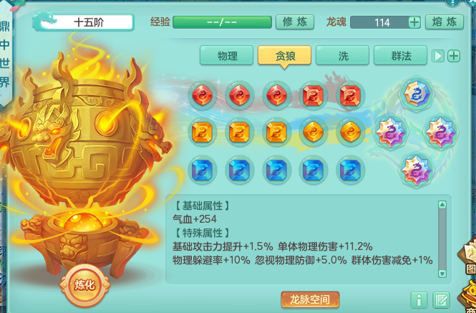The width and height of the screenshot is (476, 313).
Task: Click the 熔炼 button
Action: point(445,22)
